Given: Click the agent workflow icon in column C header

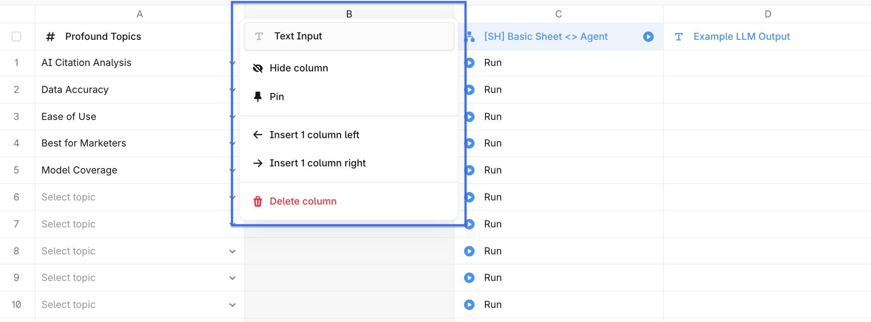Looking at the screenshot, I should (470, 37).
